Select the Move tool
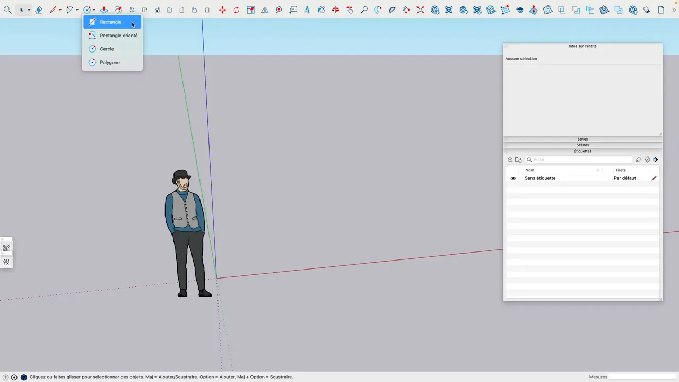679x382 pixels. pos(222,10)
